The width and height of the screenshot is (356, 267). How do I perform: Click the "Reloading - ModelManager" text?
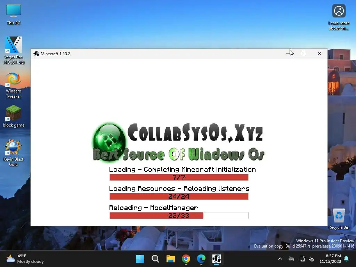(153, 208)
